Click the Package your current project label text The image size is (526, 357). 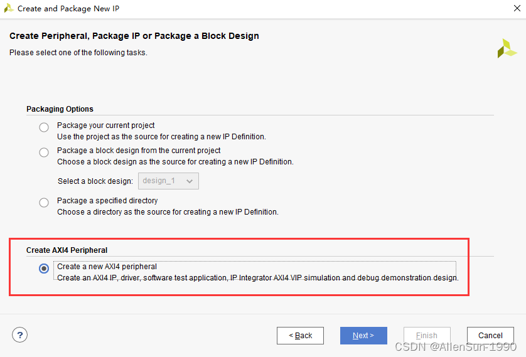(105, 125)
